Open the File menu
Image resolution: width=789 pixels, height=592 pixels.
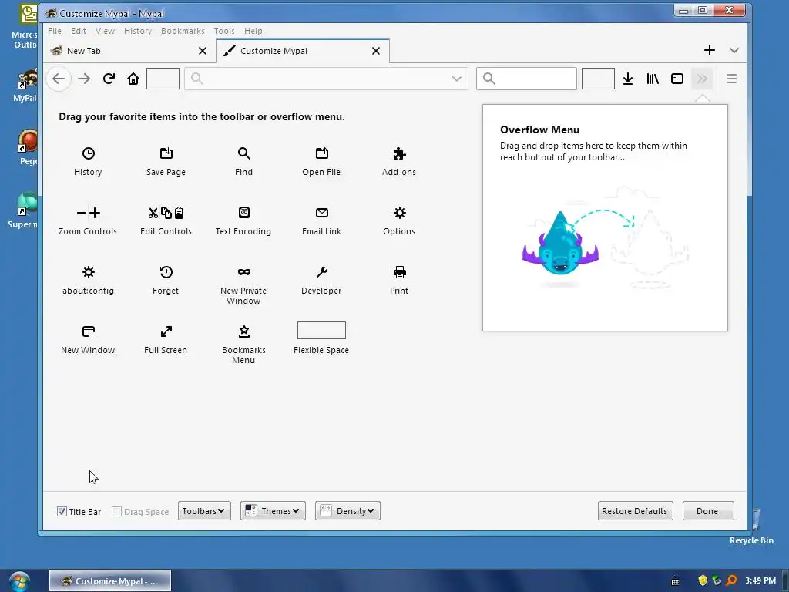(x=55, y=31)
